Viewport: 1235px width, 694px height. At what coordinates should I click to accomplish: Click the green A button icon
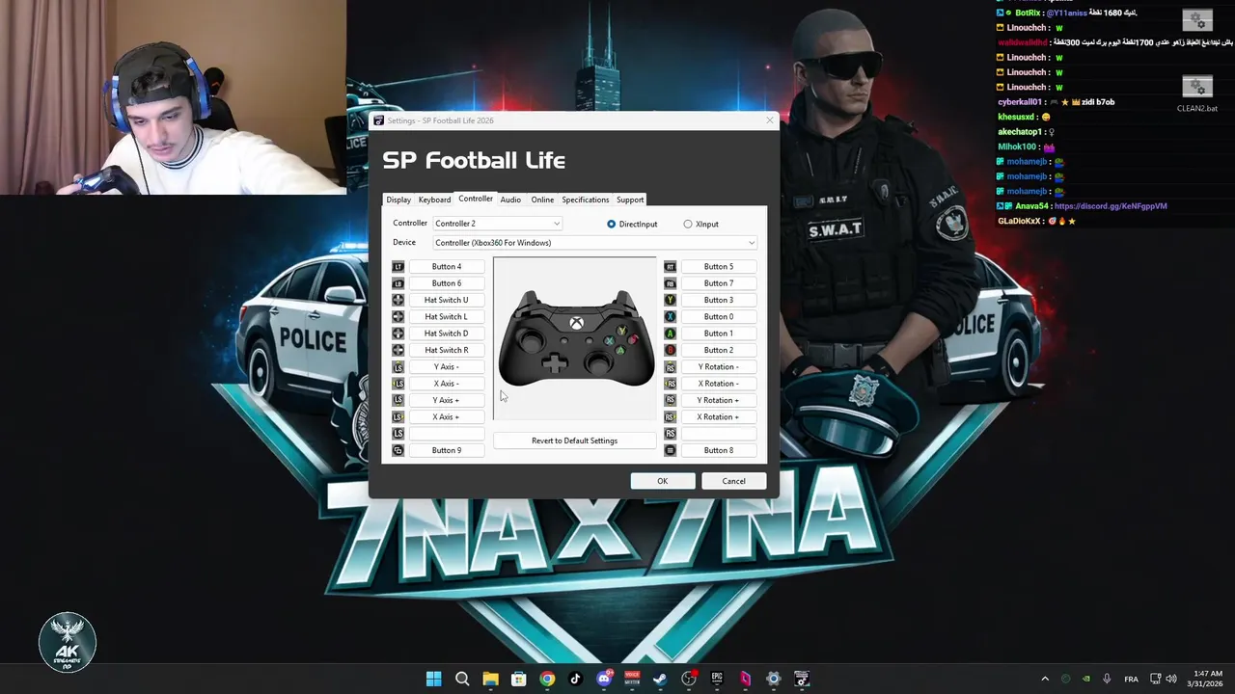(x=670, y=334)
